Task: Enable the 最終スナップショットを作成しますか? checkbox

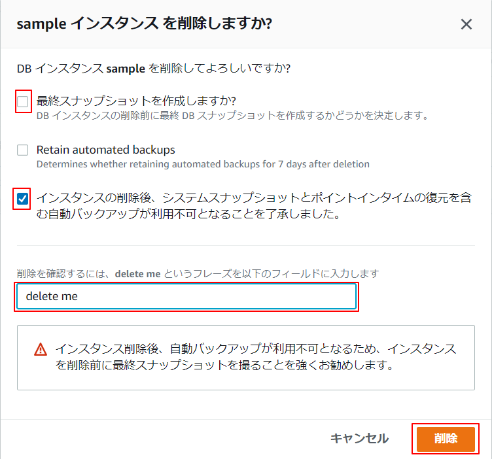Action: point(23,101)
